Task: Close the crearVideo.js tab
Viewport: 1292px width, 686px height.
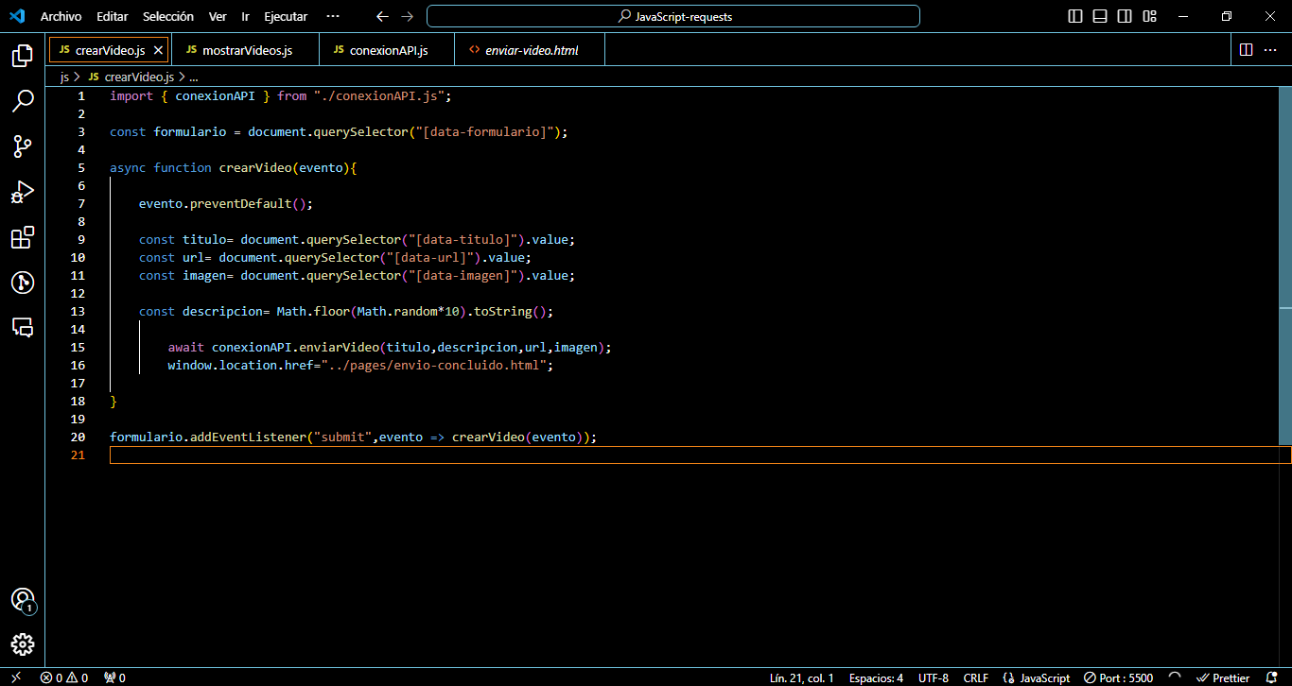Action: pos(158,50)
